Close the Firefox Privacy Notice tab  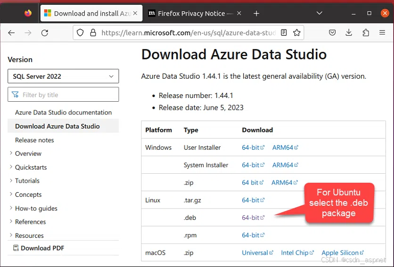tap(239, 13)
